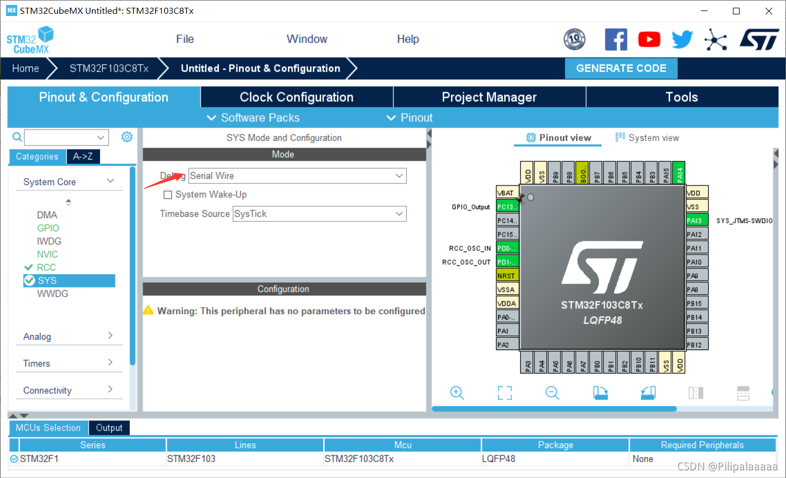Open the YouTube link icon
This screenshot has height=478, width=786.
click(x=649, y=40)
